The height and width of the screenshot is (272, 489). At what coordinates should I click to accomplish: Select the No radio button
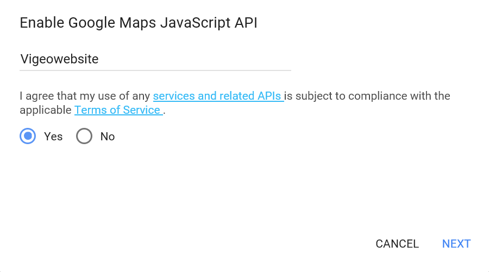click(84, 136)
